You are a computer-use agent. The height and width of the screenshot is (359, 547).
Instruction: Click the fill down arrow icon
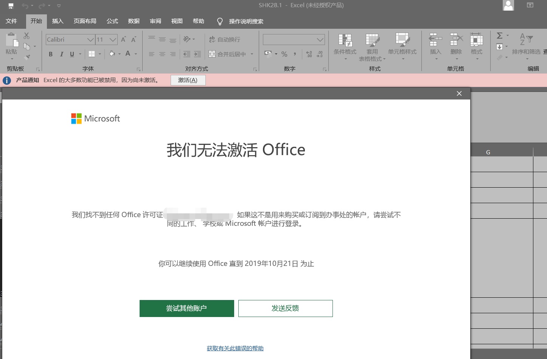[499, 47]
